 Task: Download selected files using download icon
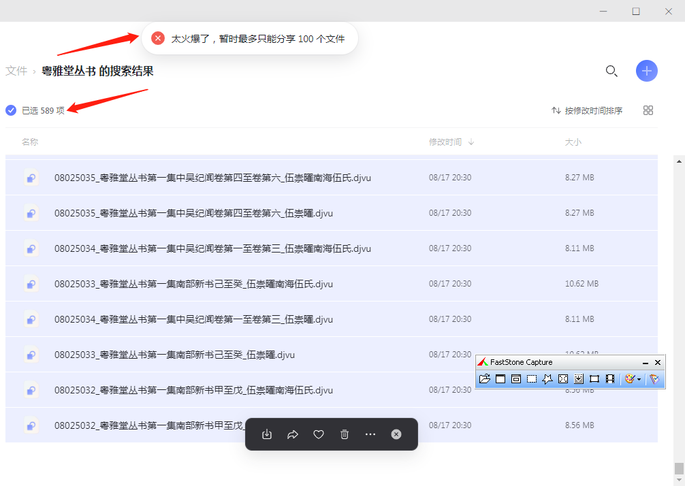tap(266, 434)
